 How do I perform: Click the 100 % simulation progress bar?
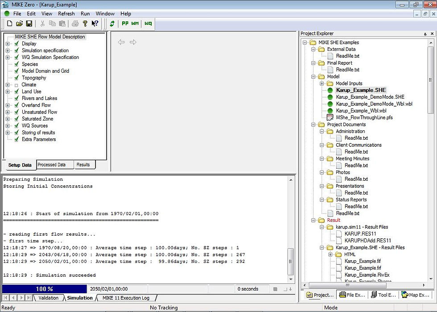[x=45, y=289]
